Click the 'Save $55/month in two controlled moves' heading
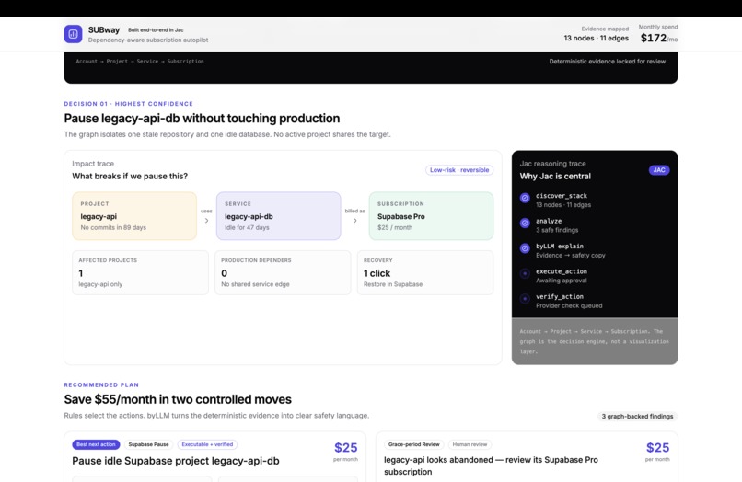This screenshot has height=482, width=742. click(x=178, y=399)
